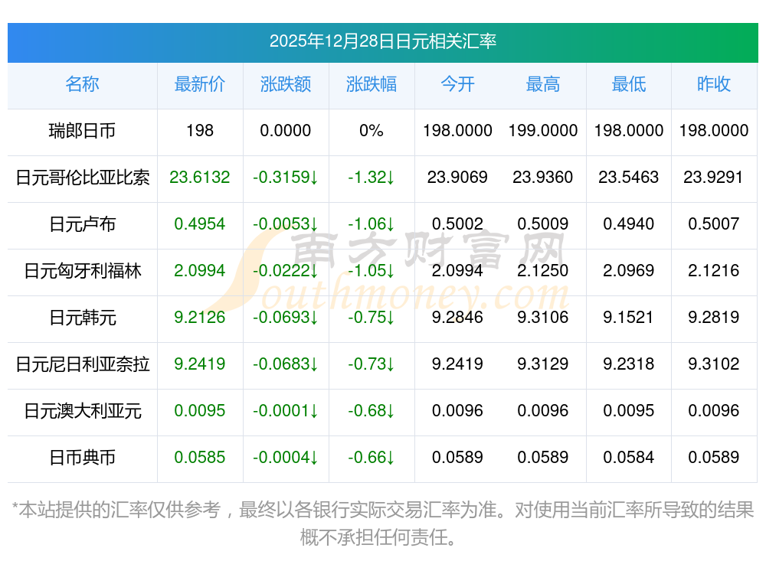
Task: Click the high value 0.5009
Action: click(x=543, y=223)
